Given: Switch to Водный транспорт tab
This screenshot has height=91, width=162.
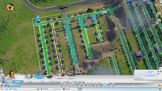Looking at the screenshot, I should 55,81.
